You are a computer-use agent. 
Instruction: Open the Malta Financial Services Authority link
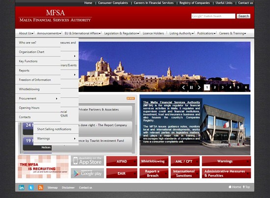(171, 102)
